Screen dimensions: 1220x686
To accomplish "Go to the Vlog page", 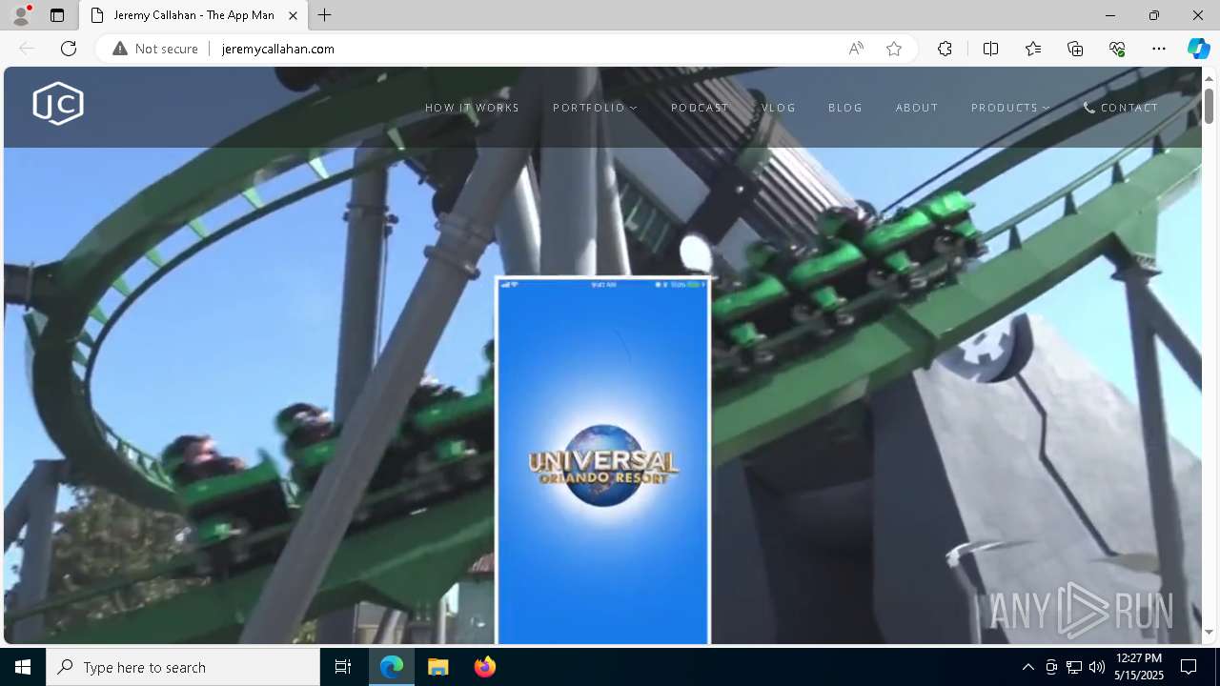I will (x=779, y=108).
